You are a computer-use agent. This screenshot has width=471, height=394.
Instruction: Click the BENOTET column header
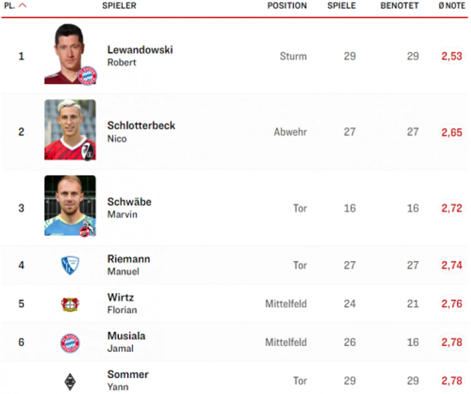click(x=399, y=6)
